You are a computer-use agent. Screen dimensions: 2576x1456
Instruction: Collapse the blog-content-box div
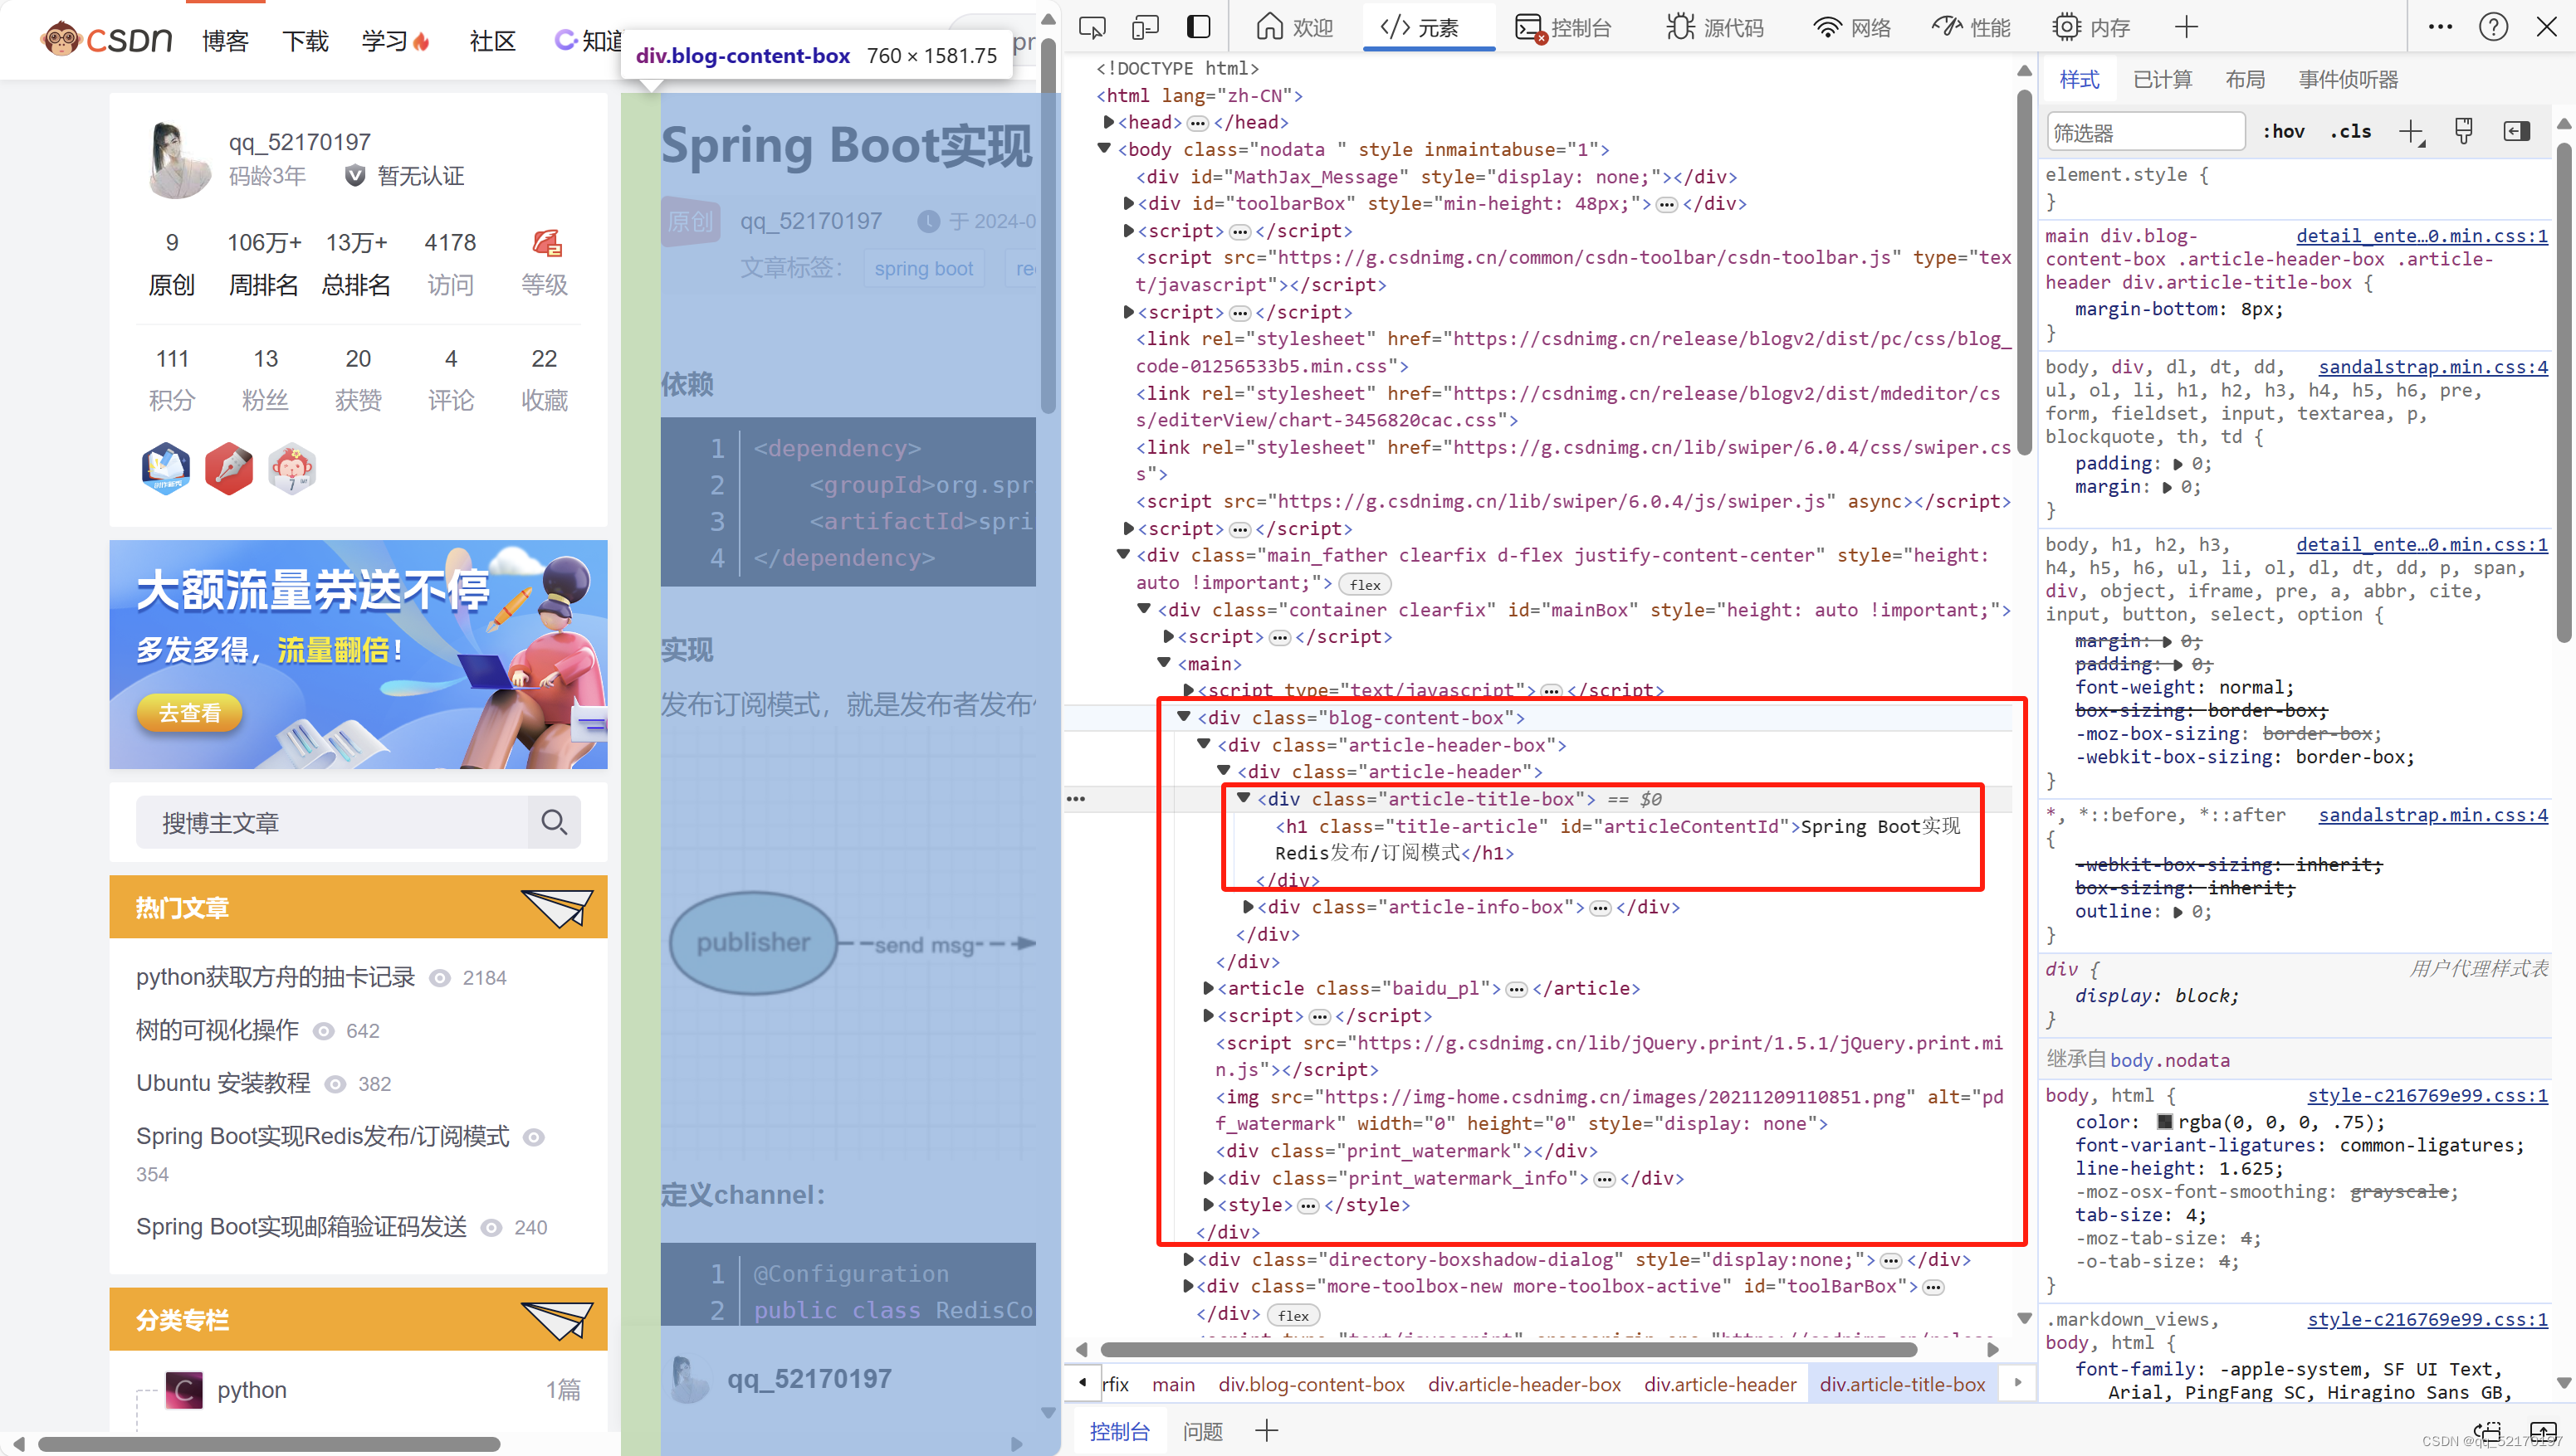click(x=1184, y=717)
